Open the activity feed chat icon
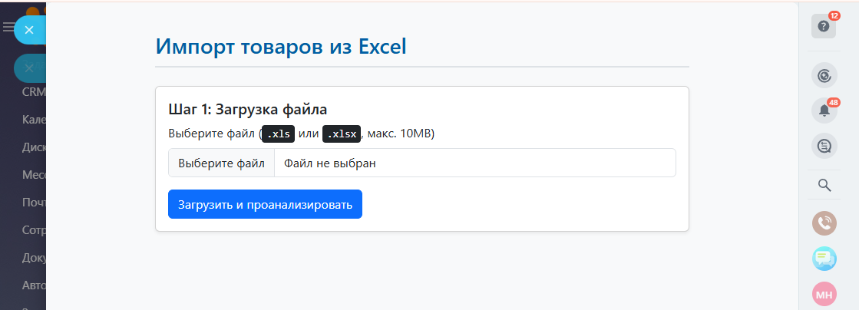The width and height of the screenshot is (859, 310). (824, 146)
